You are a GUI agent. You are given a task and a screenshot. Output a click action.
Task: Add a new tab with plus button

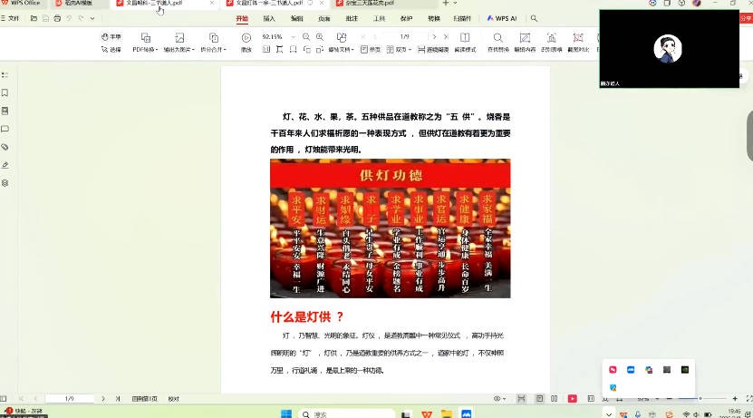pyautogui.click(x=446, y=3)
